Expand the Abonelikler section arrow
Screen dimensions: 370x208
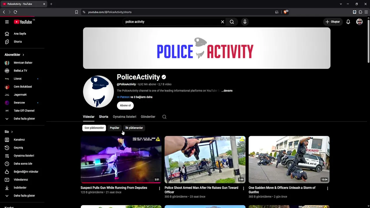23,55
